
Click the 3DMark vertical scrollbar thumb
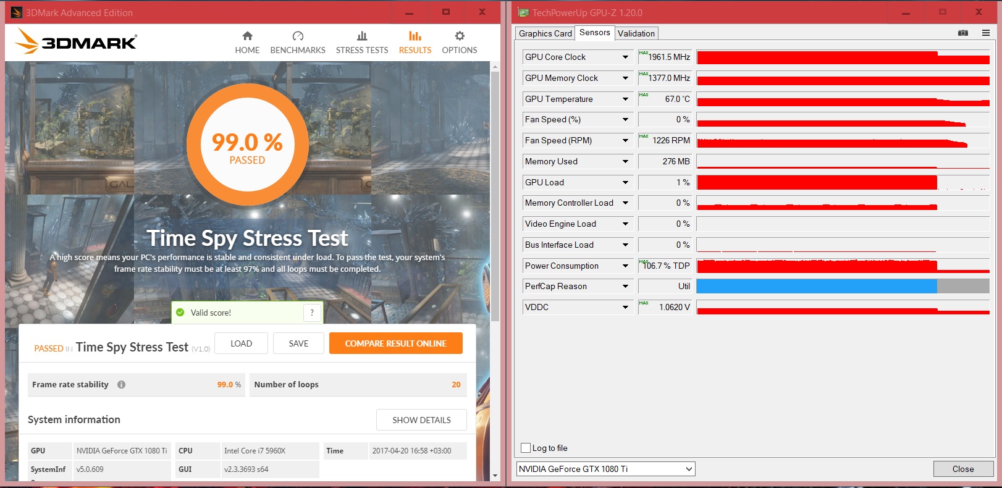[x=495, y=196]
